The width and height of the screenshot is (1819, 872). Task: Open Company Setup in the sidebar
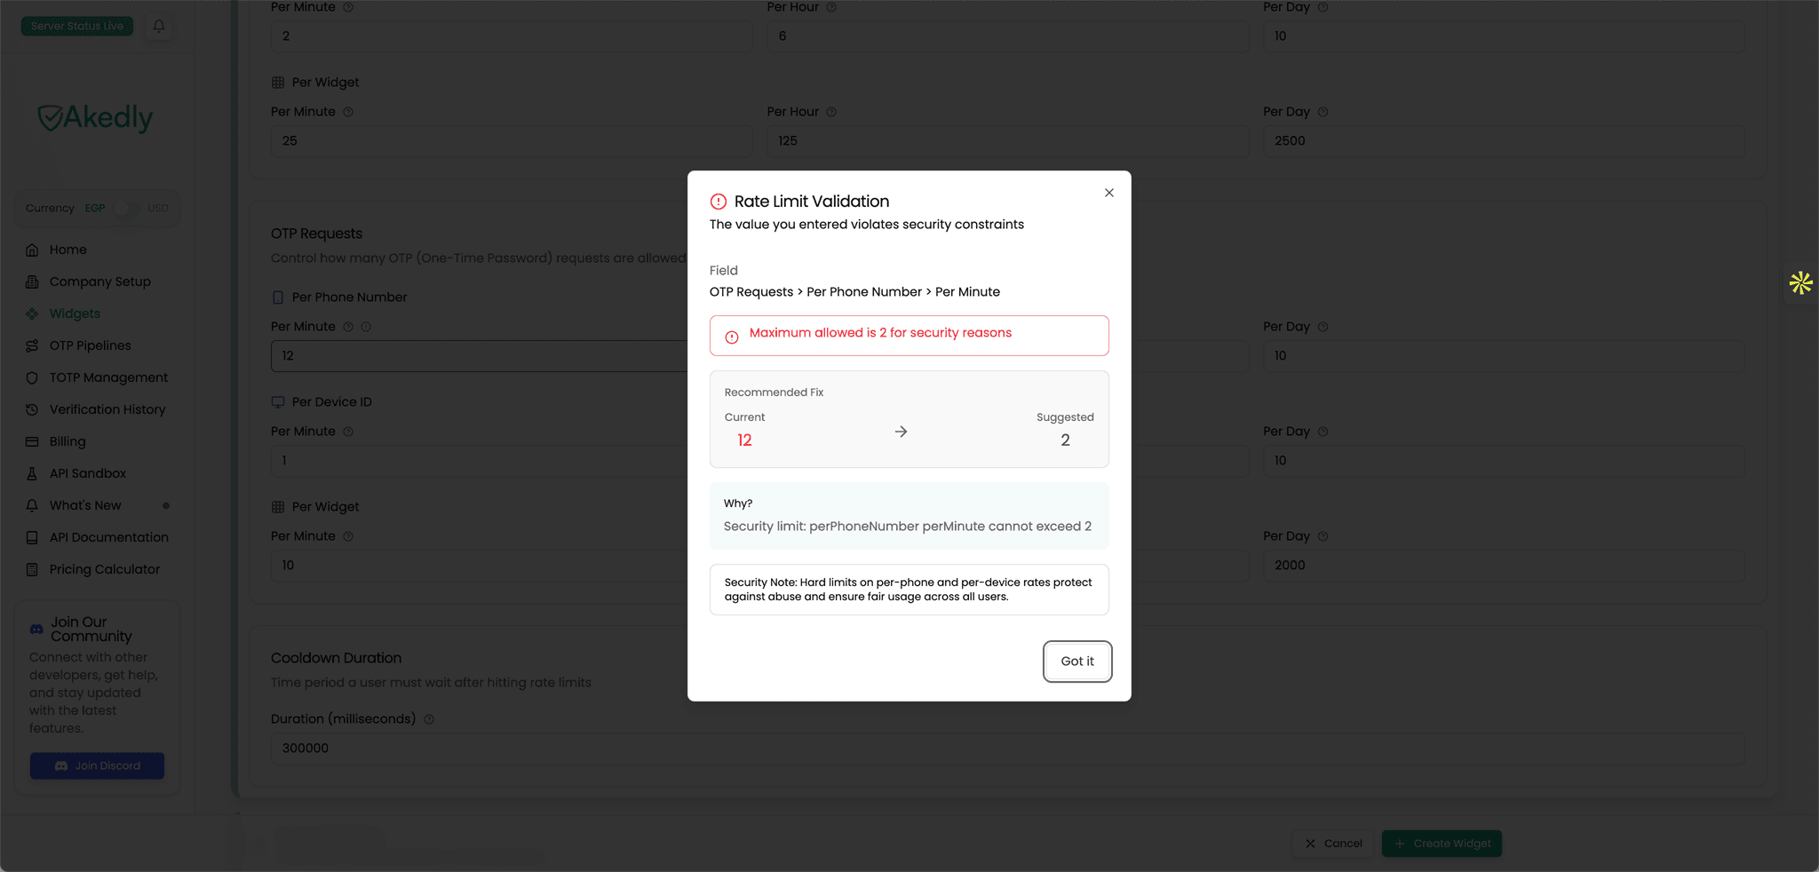(x=99, y=281)
